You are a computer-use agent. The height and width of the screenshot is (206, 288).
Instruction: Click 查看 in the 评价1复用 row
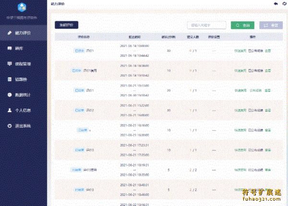pyautogui.click(x=268, y=70)
